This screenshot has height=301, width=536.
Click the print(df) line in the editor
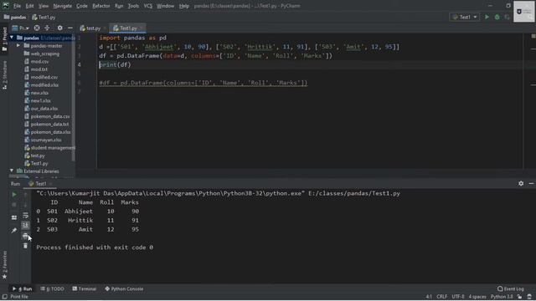pyautogui.click(x=115, y=65)
